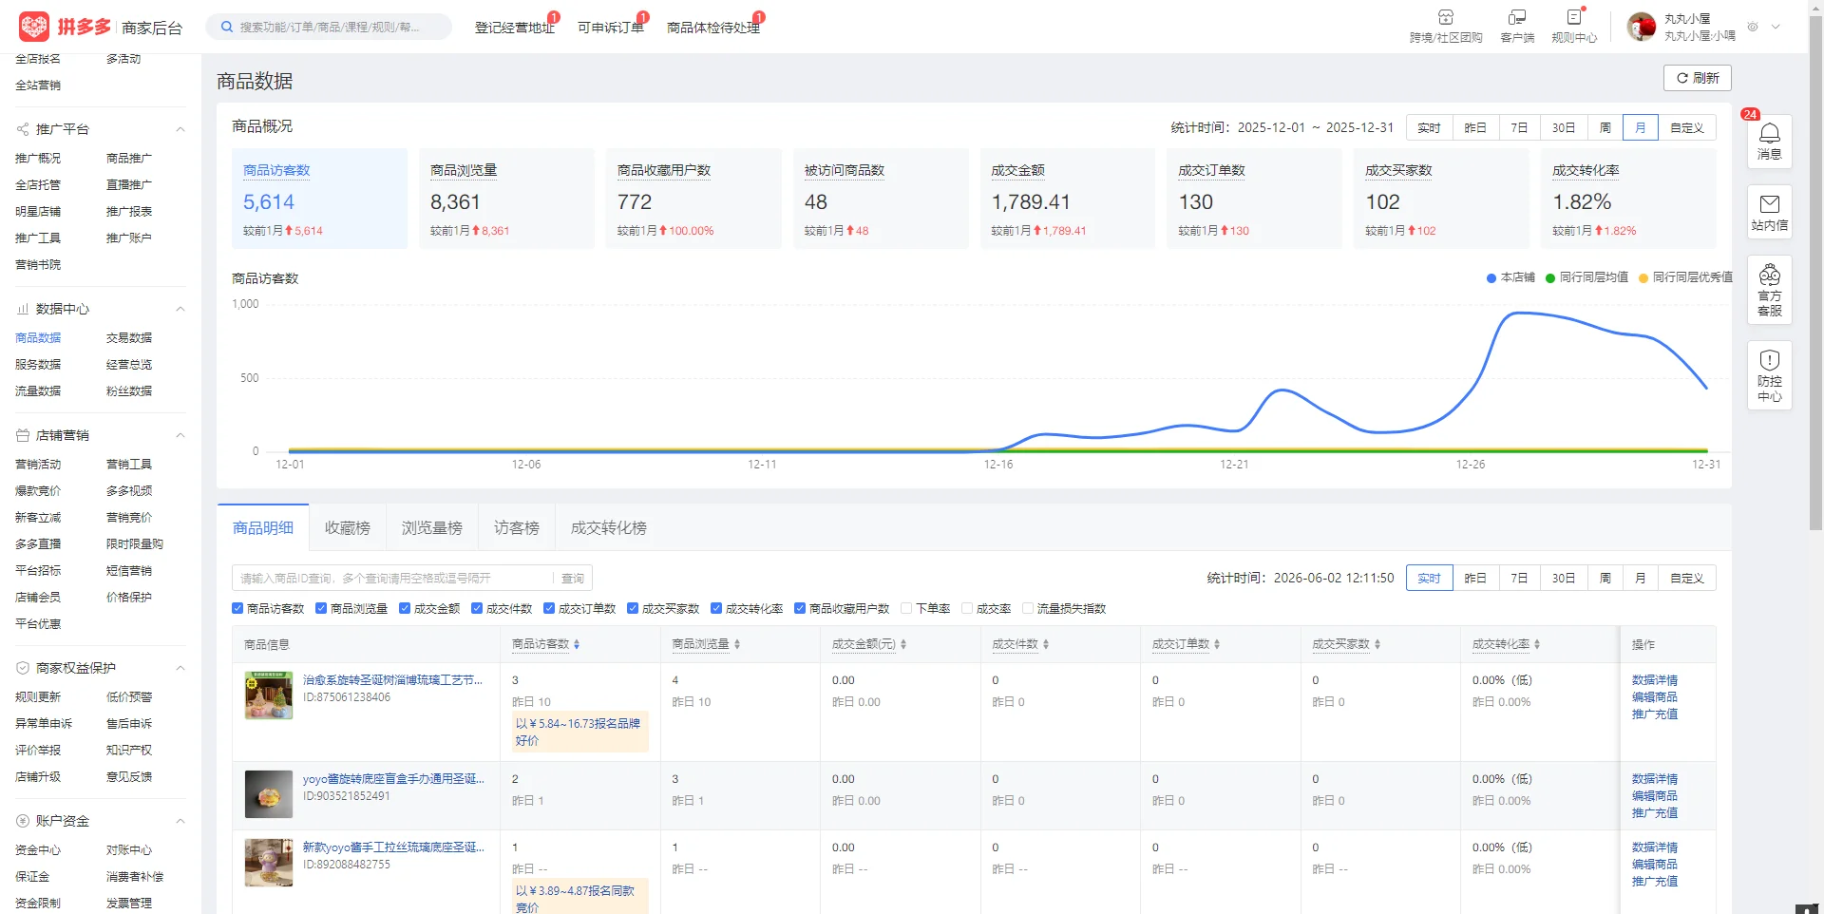Collapse the 账户资金 sidebar section

tap(180, 821)
